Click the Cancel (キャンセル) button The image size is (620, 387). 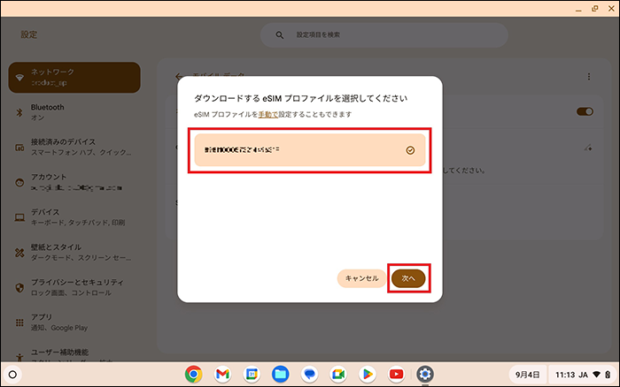361,278
